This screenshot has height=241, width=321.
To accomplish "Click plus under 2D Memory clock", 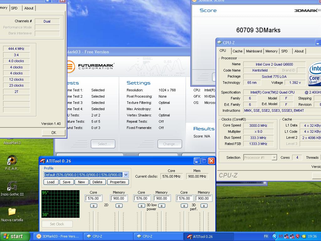I will click(119, 206).
